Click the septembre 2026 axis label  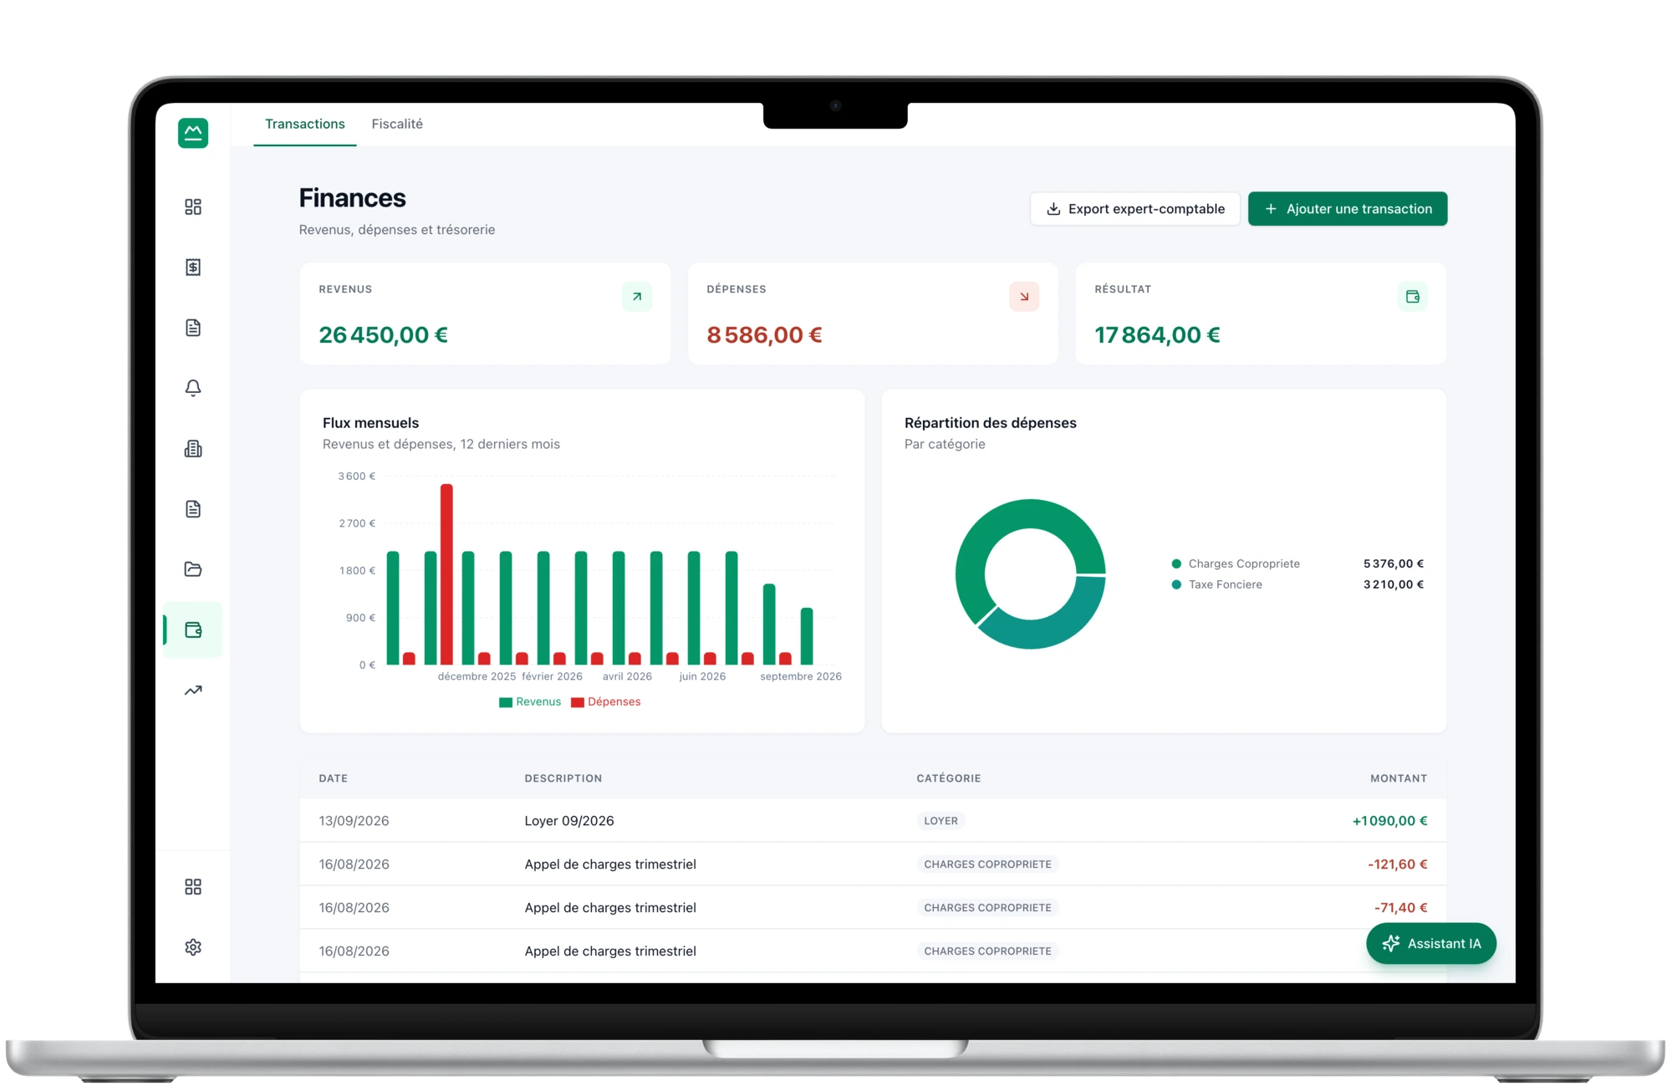tap(800, 676)
